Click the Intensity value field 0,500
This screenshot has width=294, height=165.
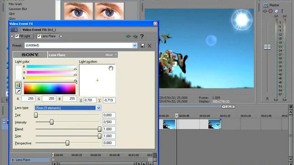pyautogui.click(x=109, y=122)
